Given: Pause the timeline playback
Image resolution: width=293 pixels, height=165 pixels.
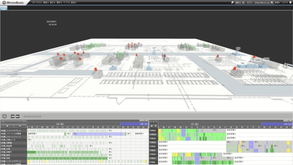Looking at the screenshot, I should click(5, 116).
